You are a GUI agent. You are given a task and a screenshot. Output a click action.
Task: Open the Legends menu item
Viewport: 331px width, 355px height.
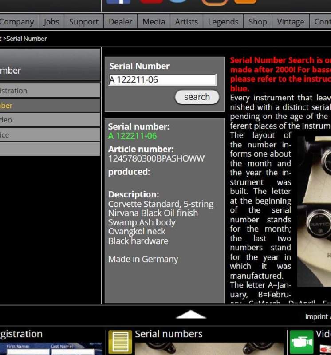point(223,21)
